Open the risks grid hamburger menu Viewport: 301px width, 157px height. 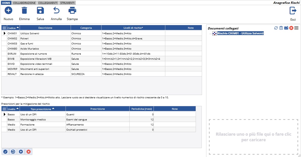click(x=4, y=28)
